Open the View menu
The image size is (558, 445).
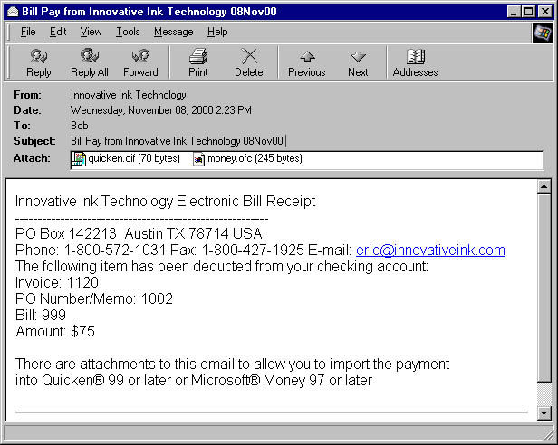(91, 32)
